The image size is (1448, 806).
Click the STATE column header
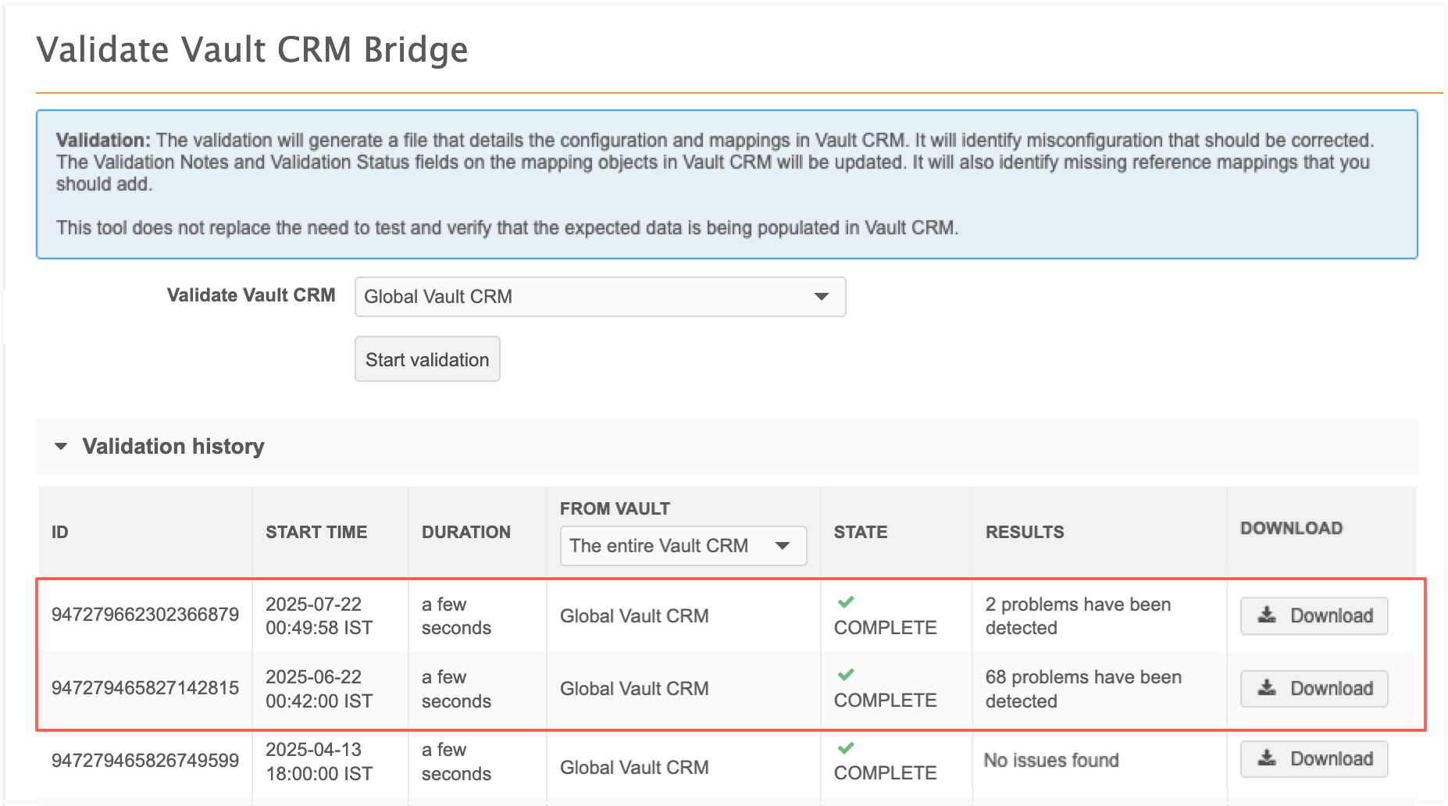(x=861, y=533)
